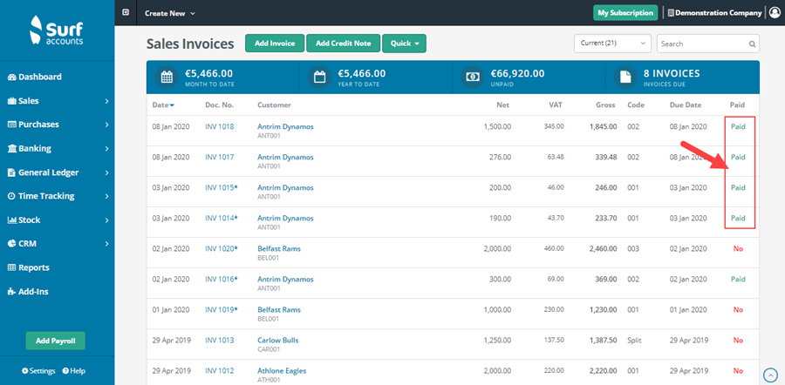Click the search magnifier icon

pos(752,44)
